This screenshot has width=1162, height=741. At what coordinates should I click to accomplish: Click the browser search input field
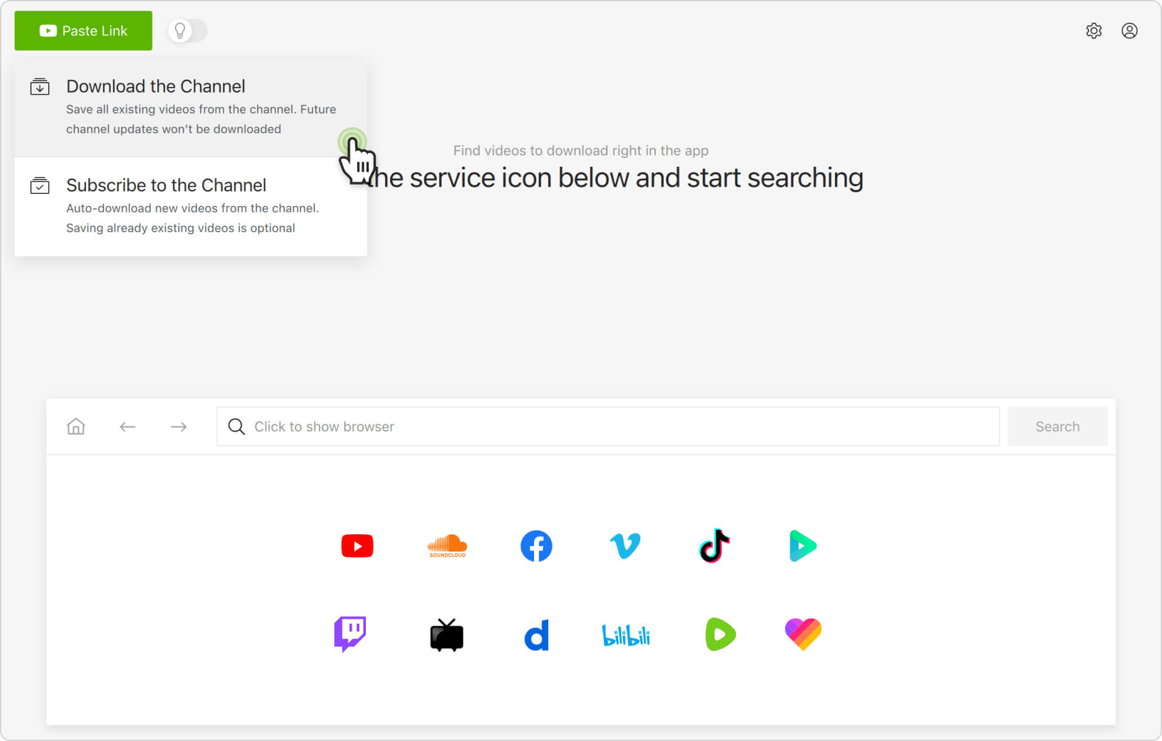pos(608,427)
